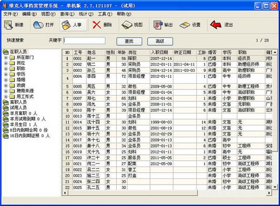Open the 工具(T) menu

click(x=105, y=14)
